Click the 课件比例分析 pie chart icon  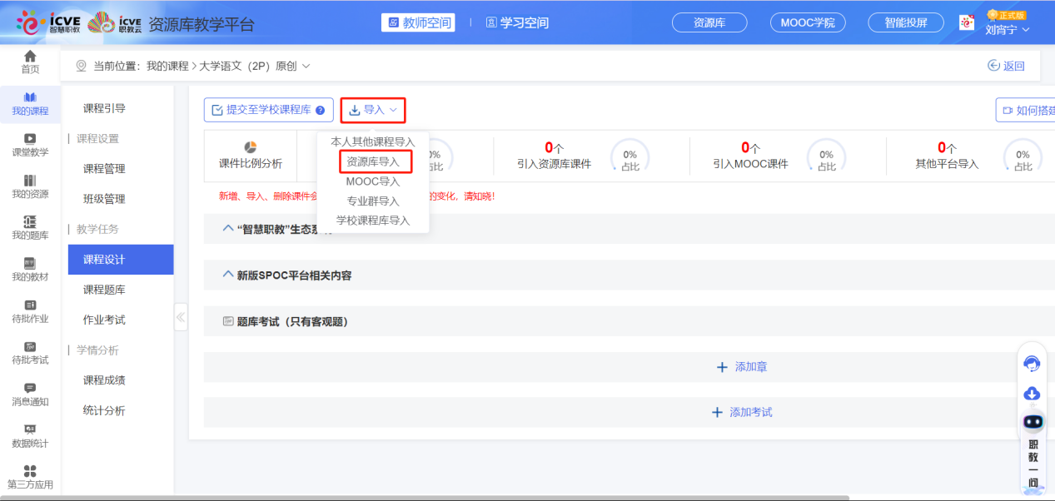250,147
